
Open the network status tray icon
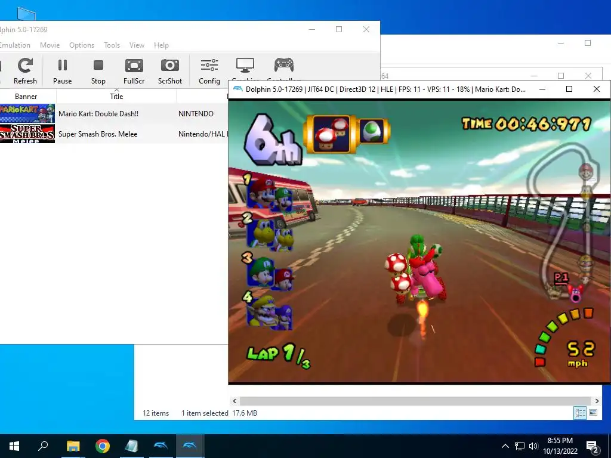click(520, 446)
